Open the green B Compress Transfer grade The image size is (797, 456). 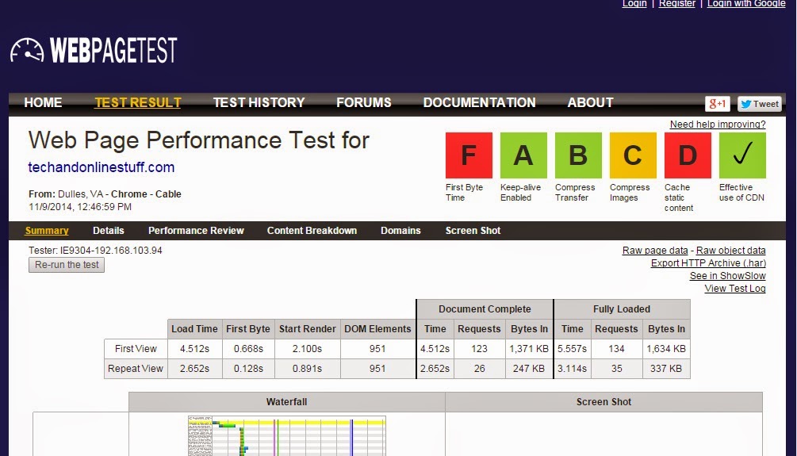[578, 155]
